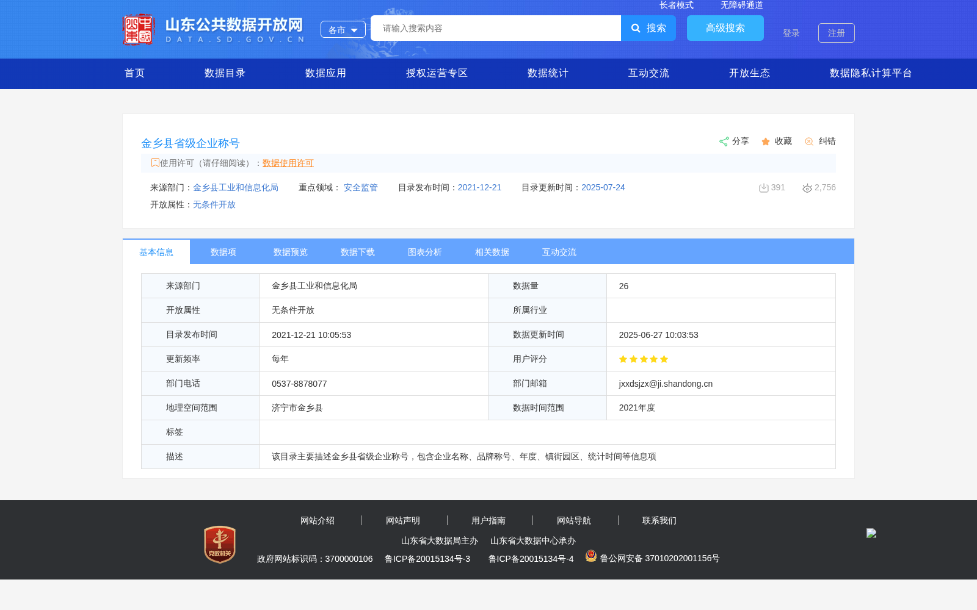
Task: Open the 数据目录 menu item
Action: tap(225, 73)
